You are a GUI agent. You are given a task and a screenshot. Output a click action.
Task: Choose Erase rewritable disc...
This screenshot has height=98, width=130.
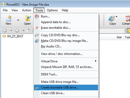(x=66, y=28)
